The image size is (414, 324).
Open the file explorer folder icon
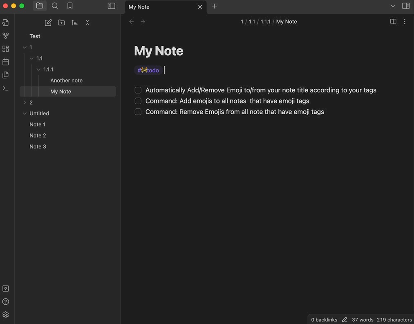40,6
